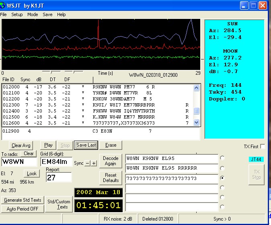This screenshot has width=271, height=225.
Task: Minimize the WSJT window
Action: tap(244, 6)
